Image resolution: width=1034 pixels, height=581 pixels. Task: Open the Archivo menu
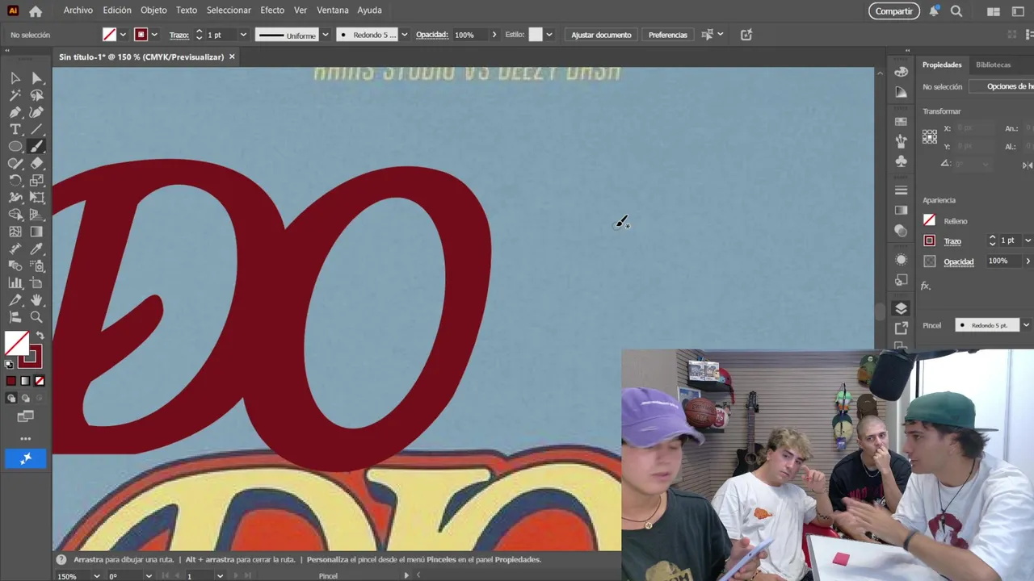pyautogui.click(x=78, y=10)
